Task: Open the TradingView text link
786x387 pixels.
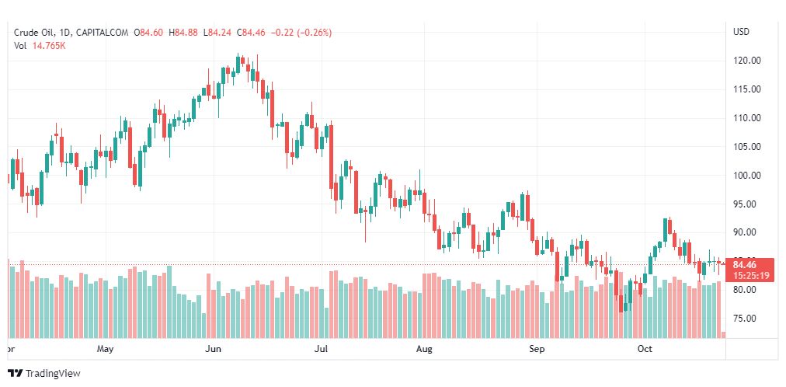Action: [x=53, y=374]
